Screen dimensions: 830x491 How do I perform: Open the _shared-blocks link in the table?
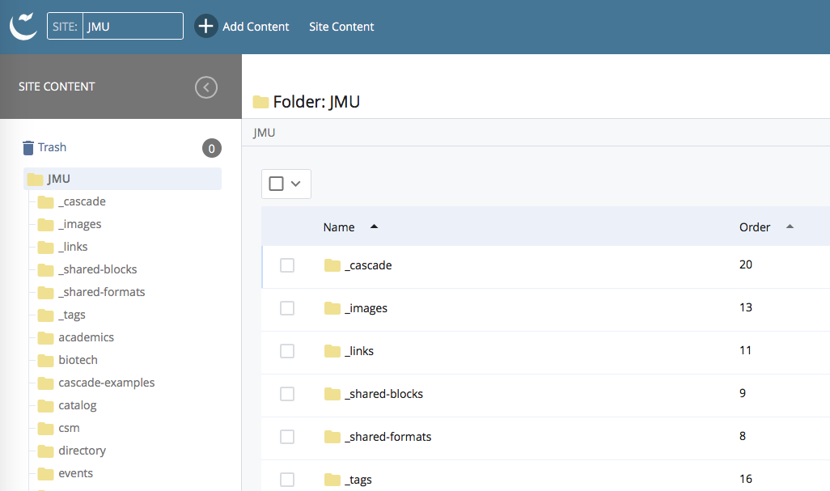coord(383,394)
